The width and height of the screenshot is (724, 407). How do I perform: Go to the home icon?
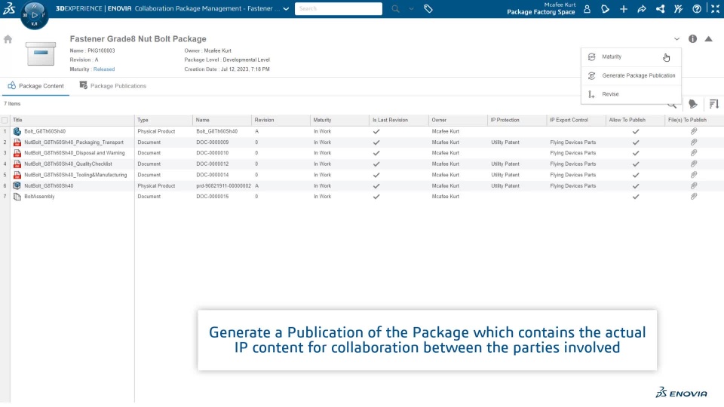click(8, 39)
